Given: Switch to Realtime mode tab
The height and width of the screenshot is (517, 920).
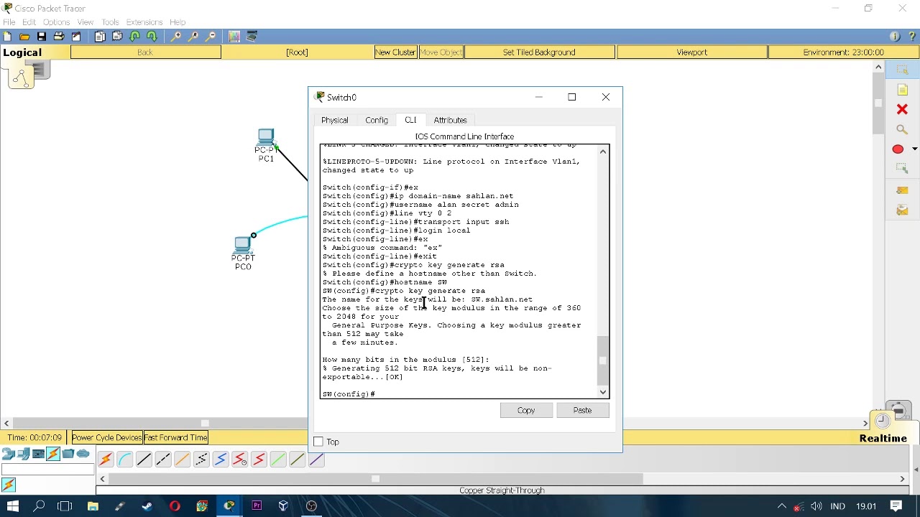Looking at the screenshot, I should tap(883, 438).
